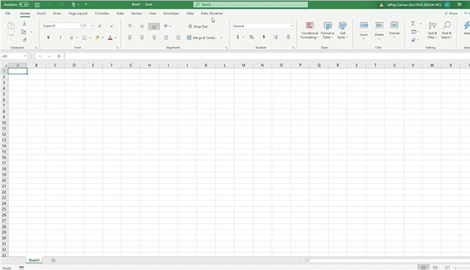Select Top Align icon
This screenshot has width=470, height=270.
(x=130, y=26)
